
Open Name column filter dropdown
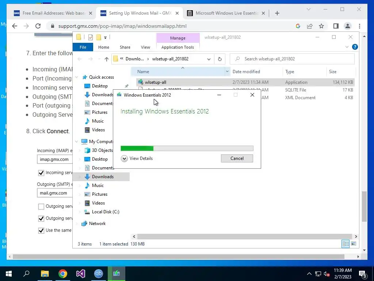pos(227,71)
